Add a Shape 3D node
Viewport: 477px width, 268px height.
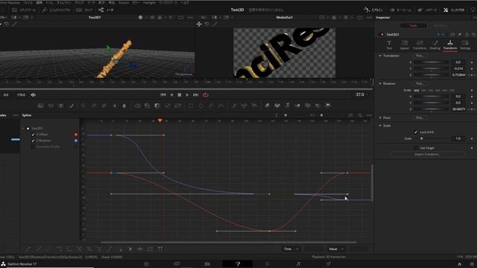[x=277, y=106]
